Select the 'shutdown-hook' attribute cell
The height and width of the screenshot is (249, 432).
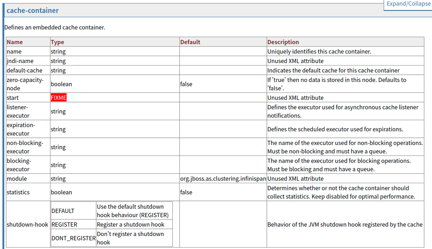click(x=27, y=225)
